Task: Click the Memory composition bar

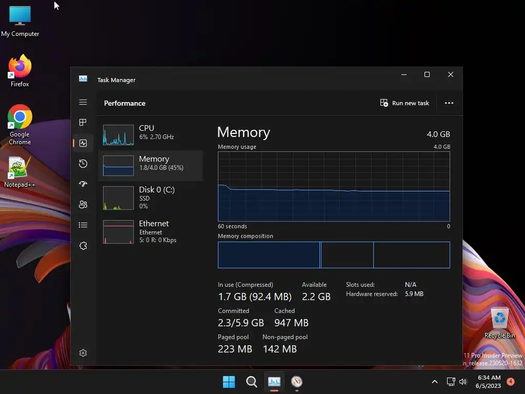Action: 334,255
